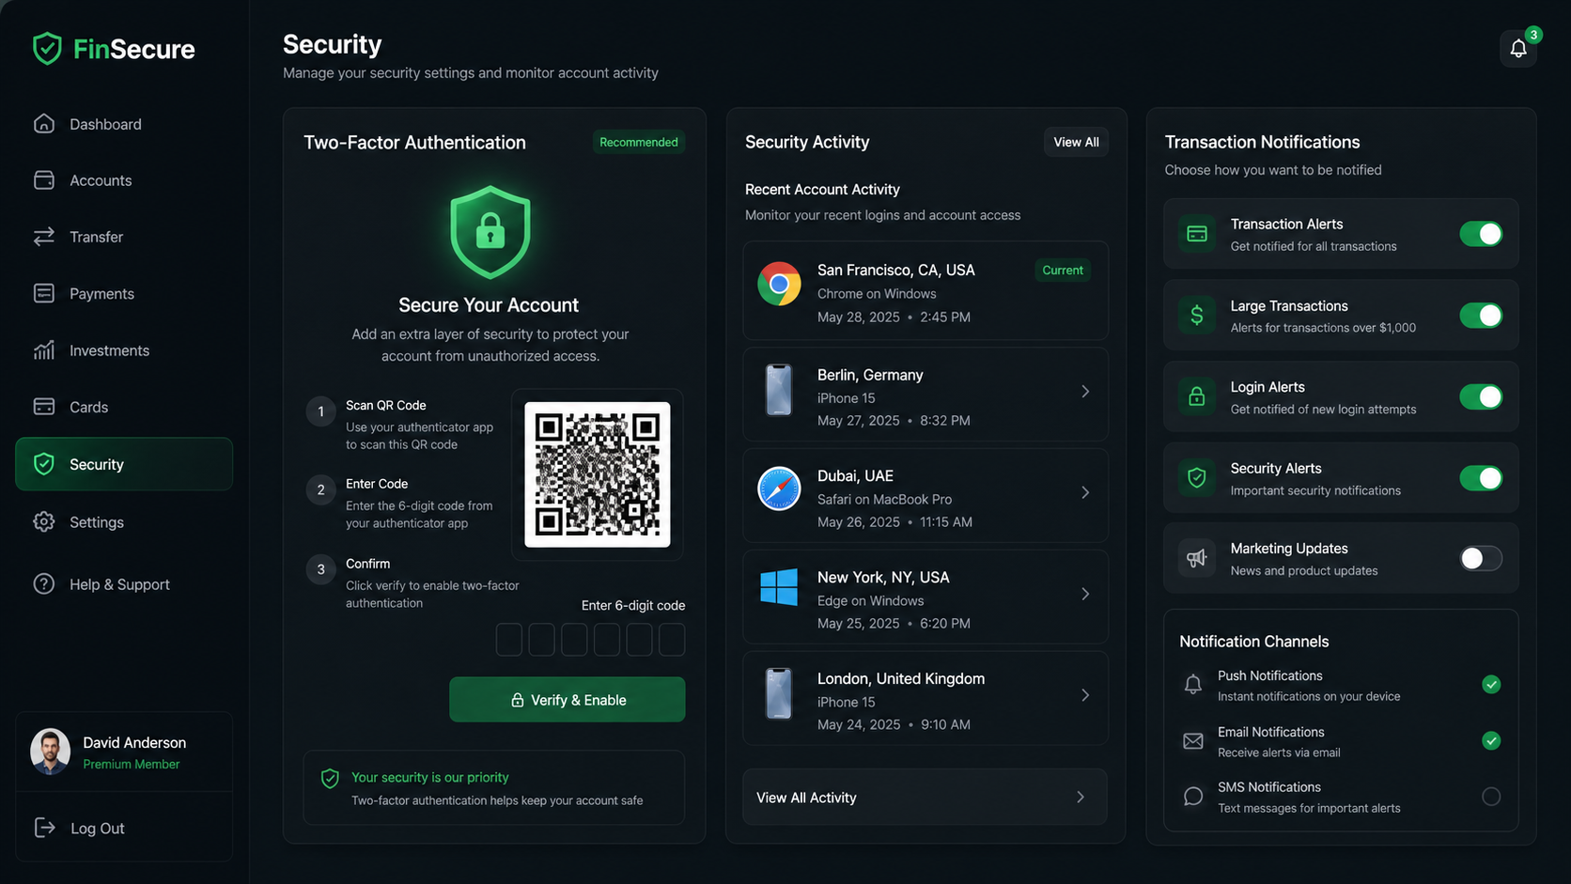Screen dimensions: 1571x884
Task: Click the Recommended badge
Action: click(639, 142)
